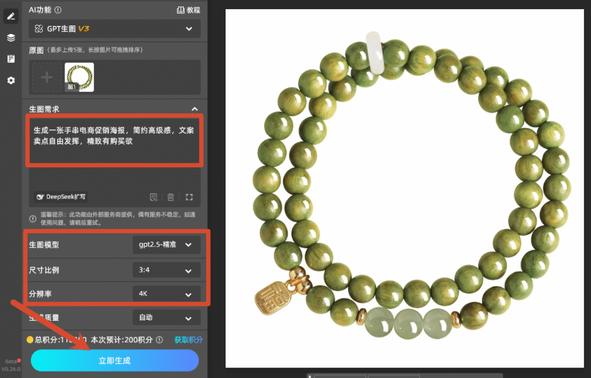
Task: Collapse the 生图需求 section
Action: pos(194,109)
